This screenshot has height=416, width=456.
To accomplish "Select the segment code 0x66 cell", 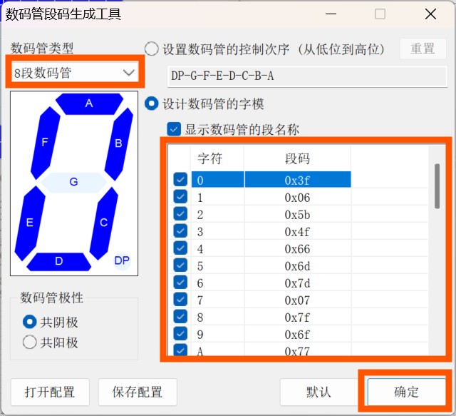I will click(298, 248).
